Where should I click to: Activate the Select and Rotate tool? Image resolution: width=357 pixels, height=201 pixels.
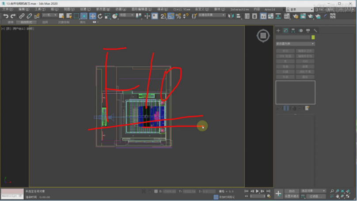(100, 16)
